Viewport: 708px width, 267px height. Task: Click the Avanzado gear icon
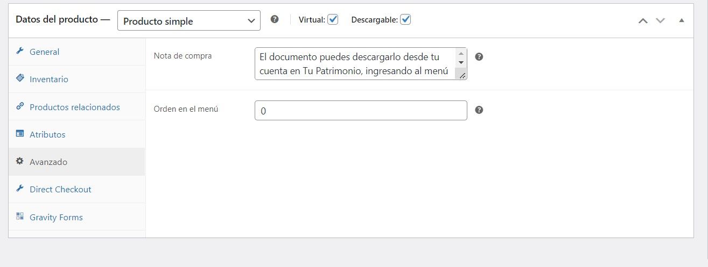(20, 161)
